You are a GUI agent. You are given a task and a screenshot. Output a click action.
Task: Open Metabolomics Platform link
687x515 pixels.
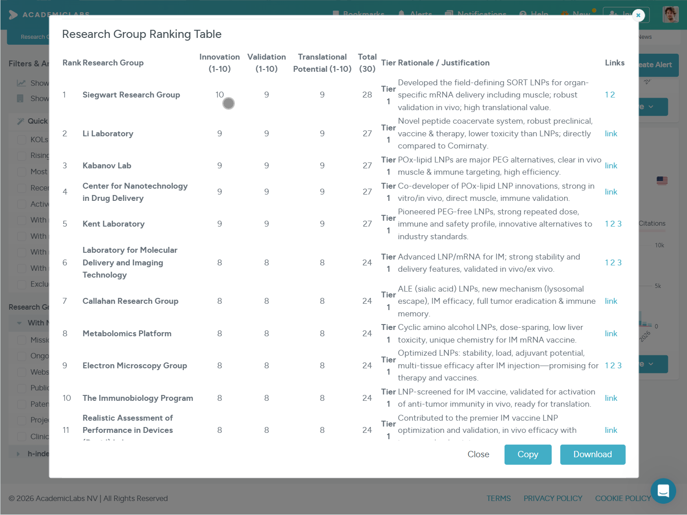pyautogui.click(x=611, y=334)
